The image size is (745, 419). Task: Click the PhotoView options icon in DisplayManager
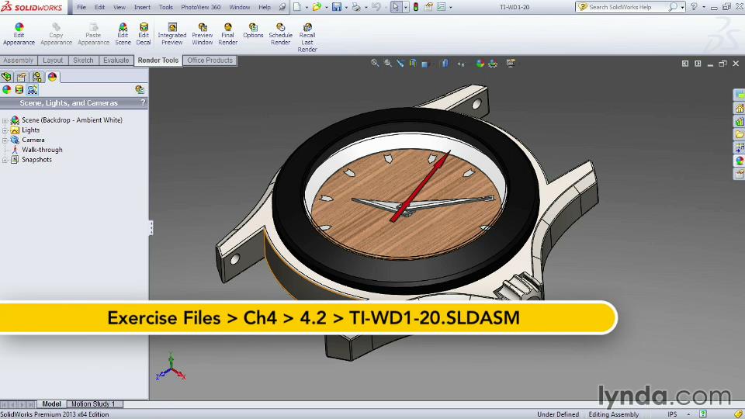[x=140, y=89]
